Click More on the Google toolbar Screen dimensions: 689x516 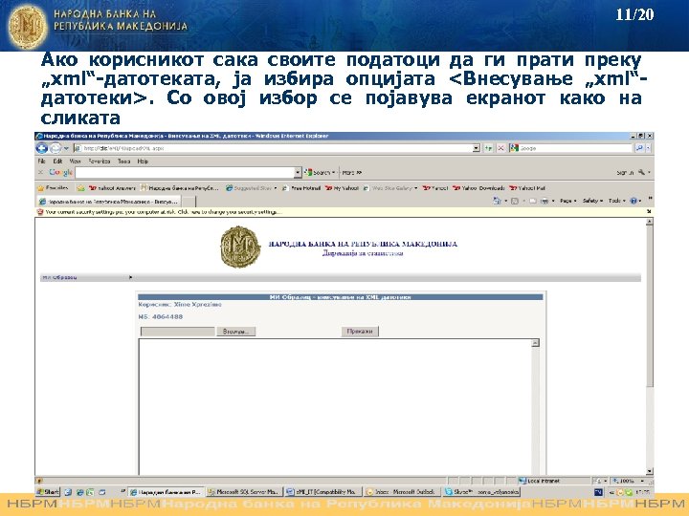coord(351,172)
